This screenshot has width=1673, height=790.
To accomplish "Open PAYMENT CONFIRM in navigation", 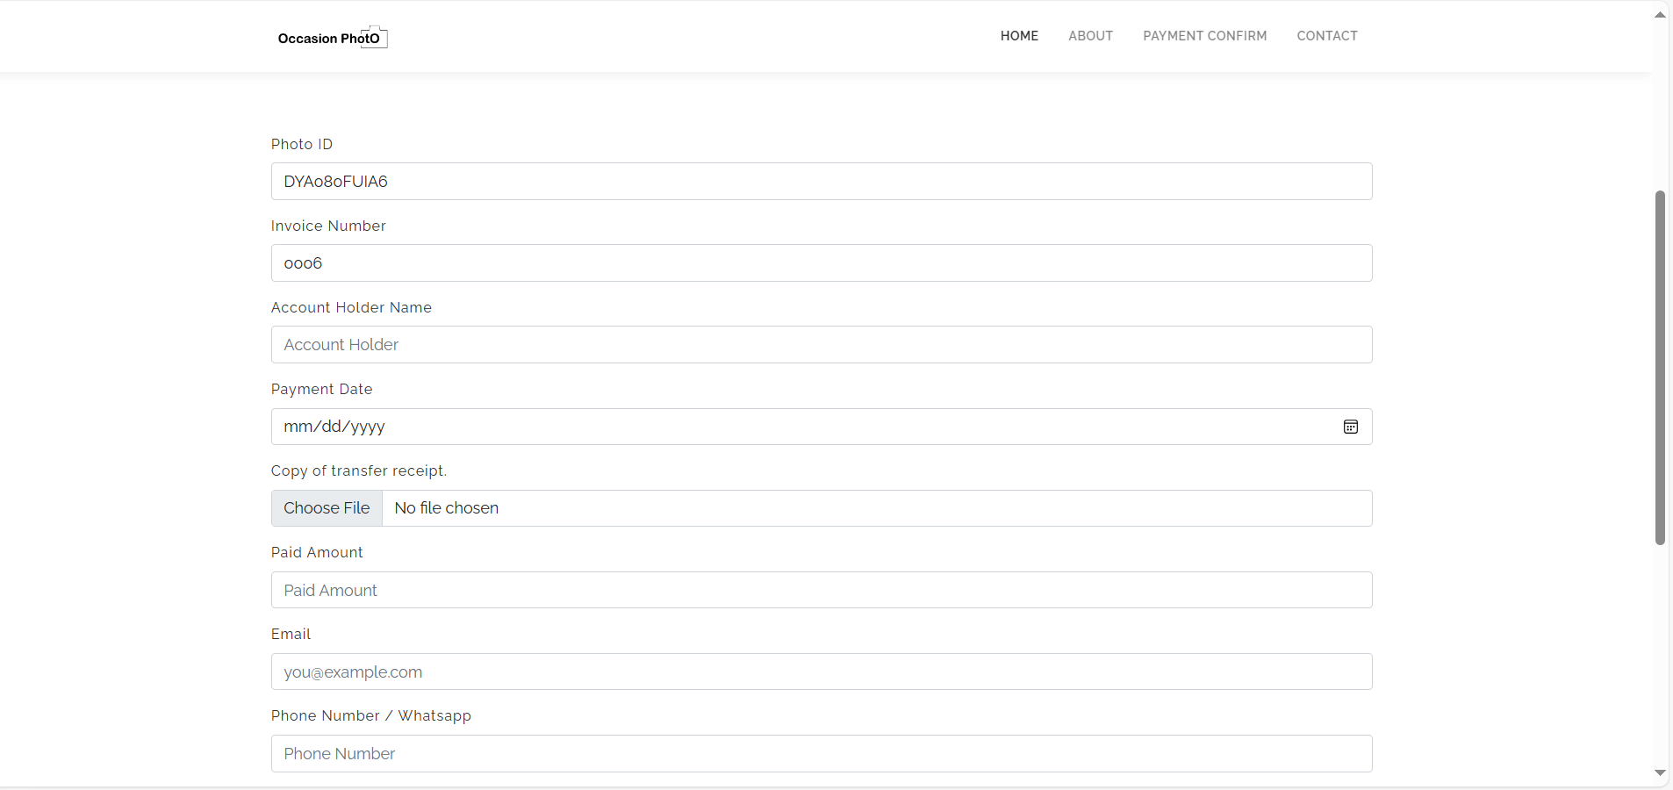I will point(1204,36).
